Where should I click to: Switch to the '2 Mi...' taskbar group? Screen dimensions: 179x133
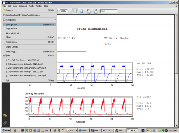72,130
